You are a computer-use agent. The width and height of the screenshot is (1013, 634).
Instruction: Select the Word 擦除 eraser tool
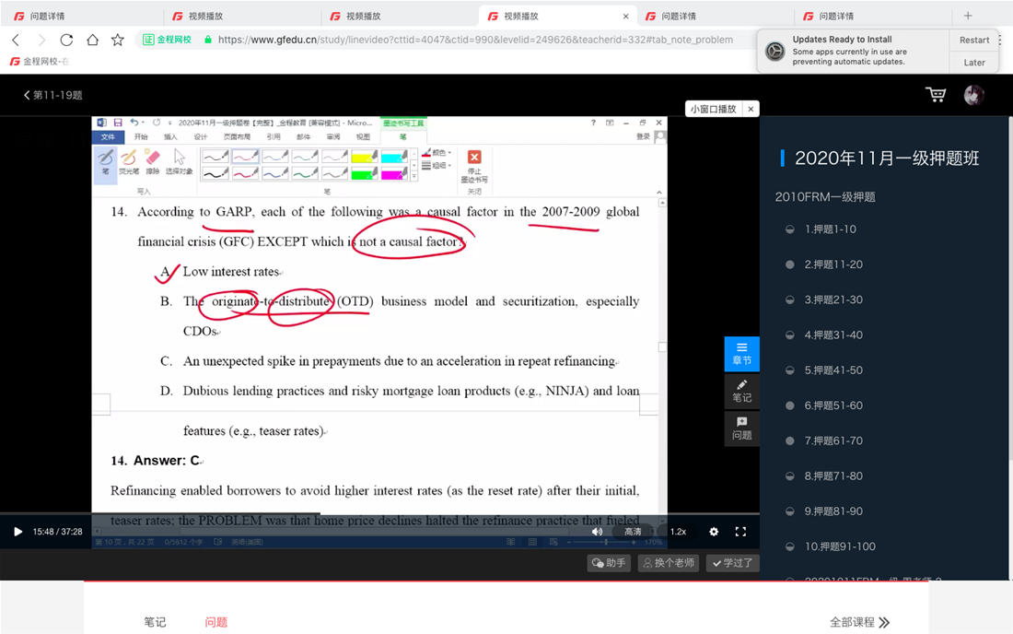(153, 163)
